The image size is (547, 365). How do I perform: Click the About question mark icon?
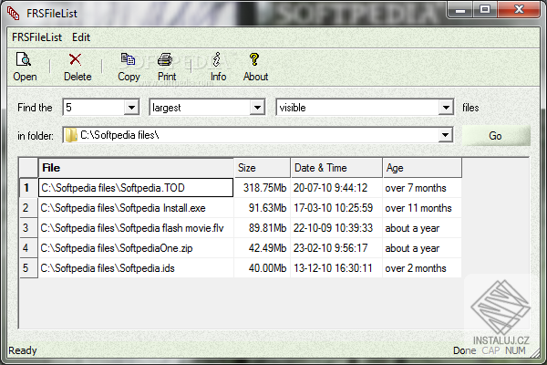pos(254,59)
